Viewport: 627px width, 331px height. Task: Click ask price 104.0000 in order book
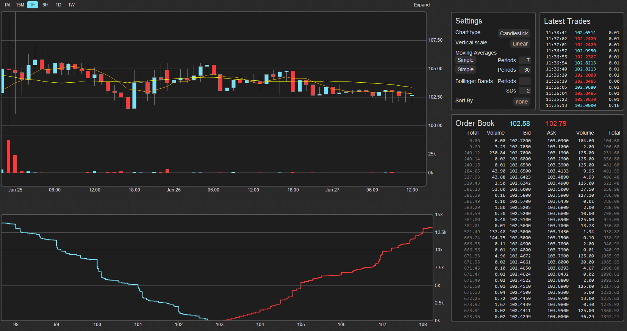pos(558,317)
